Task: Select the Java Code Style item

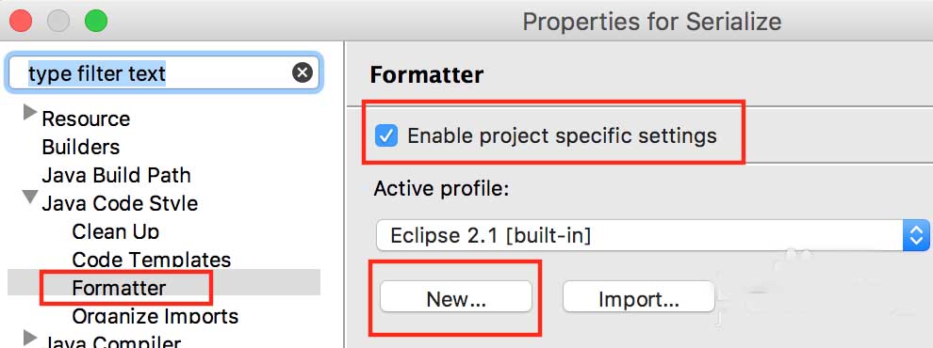Action: coord(120,204)
